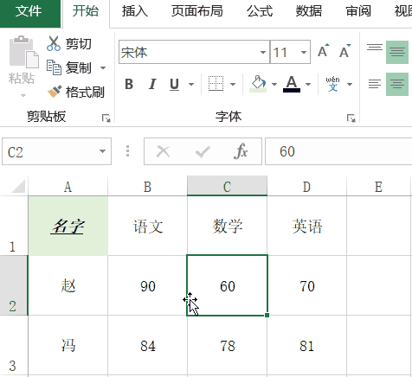Toggle italic formatting
Screen dimensions: 412x377
pos(152,84)
